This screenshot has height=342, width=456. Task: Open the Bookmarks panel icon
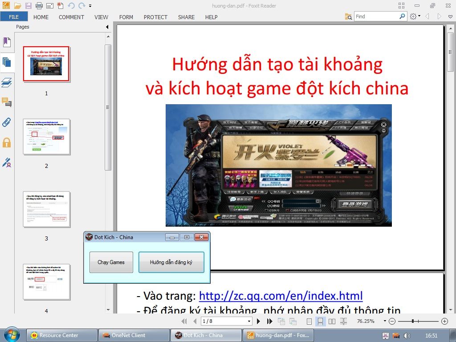point(7,42)
